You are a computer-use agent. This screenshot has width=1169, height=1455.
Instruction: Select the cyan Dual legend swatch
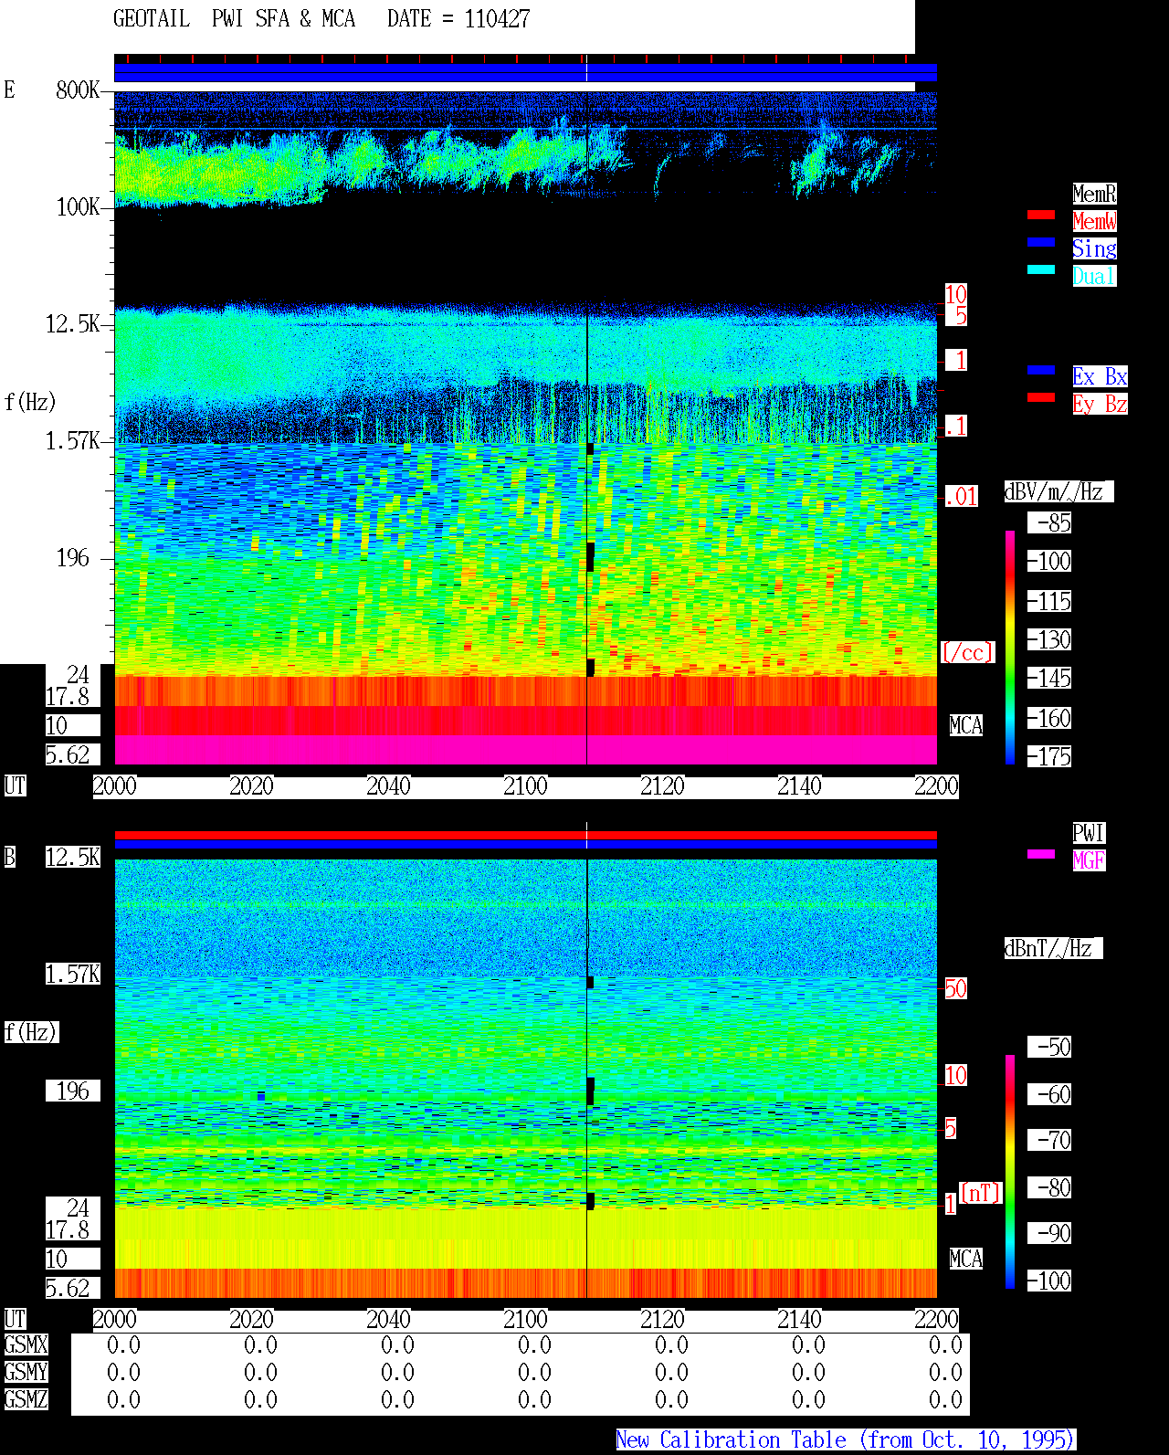[1041, 269]
